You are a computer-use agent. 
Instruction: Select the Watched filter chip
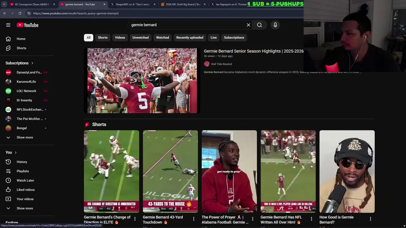(162, 37)
